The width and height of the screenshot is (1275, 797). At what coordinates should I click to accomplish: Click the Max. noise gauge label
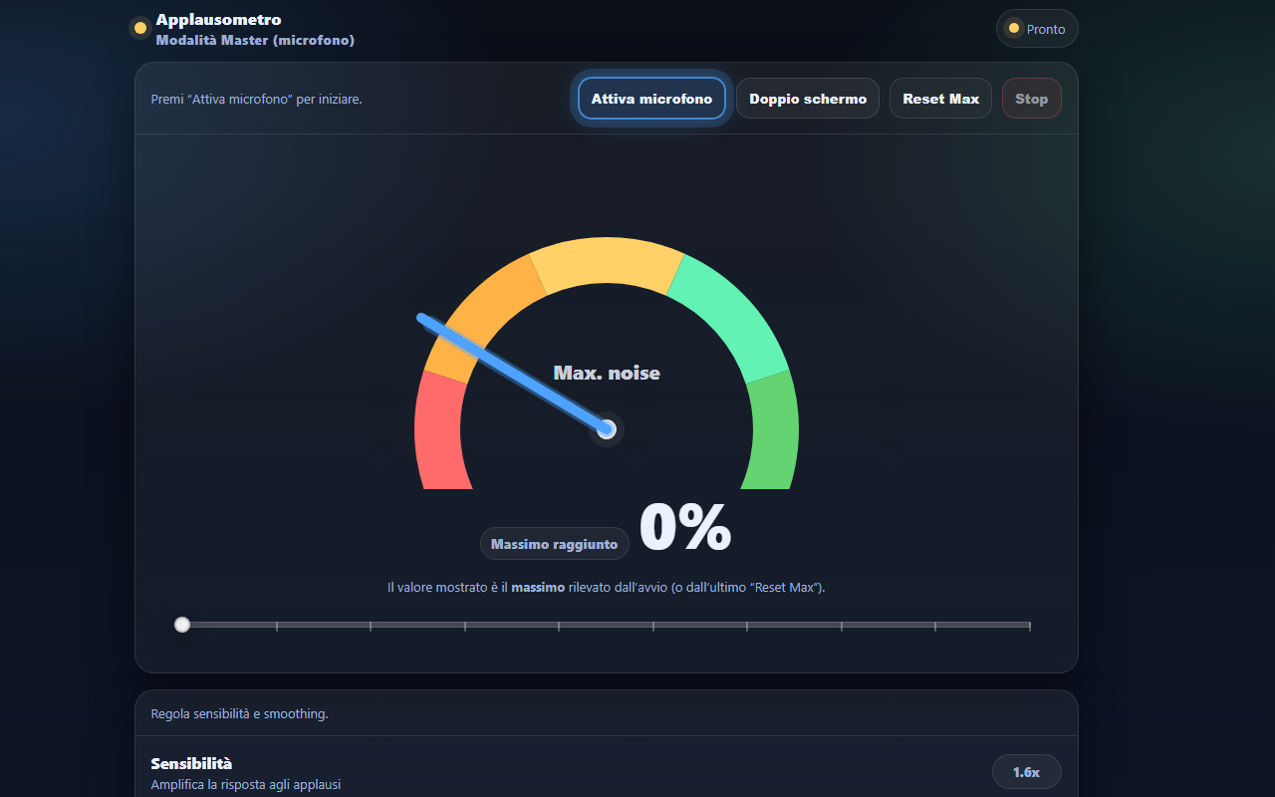point(607,374)
